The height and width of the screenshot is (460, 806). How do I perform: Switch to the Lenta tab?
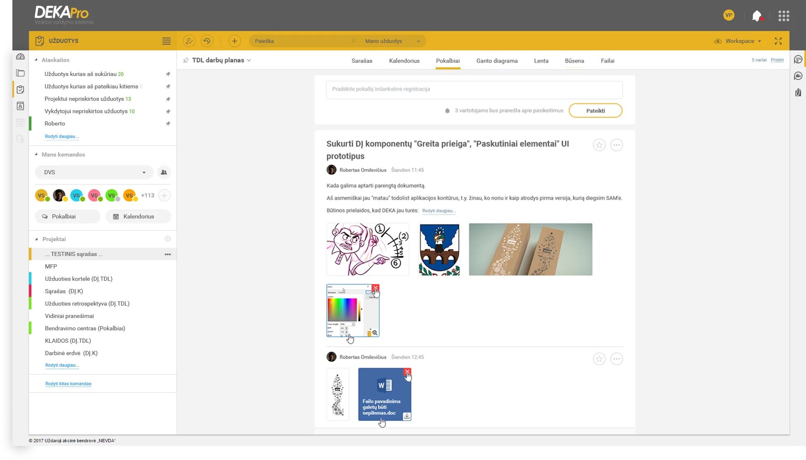541,61
